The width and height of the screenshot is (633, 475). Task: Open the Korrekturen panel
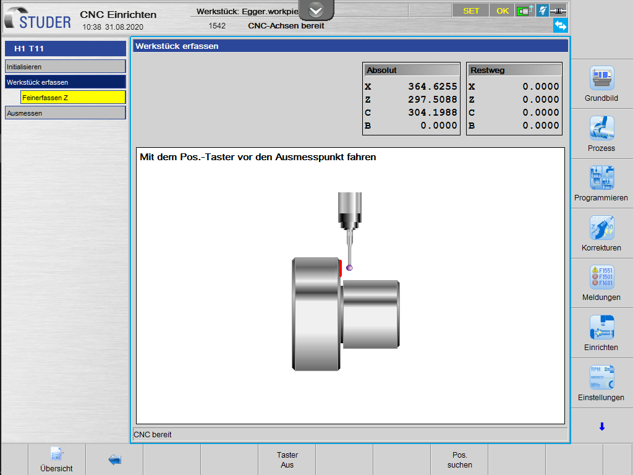(601, 234)
